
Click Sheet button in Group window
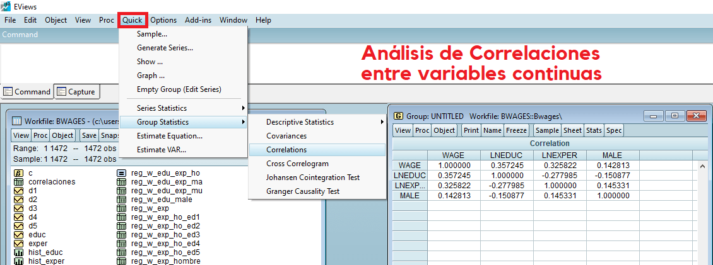click(572, 131)
